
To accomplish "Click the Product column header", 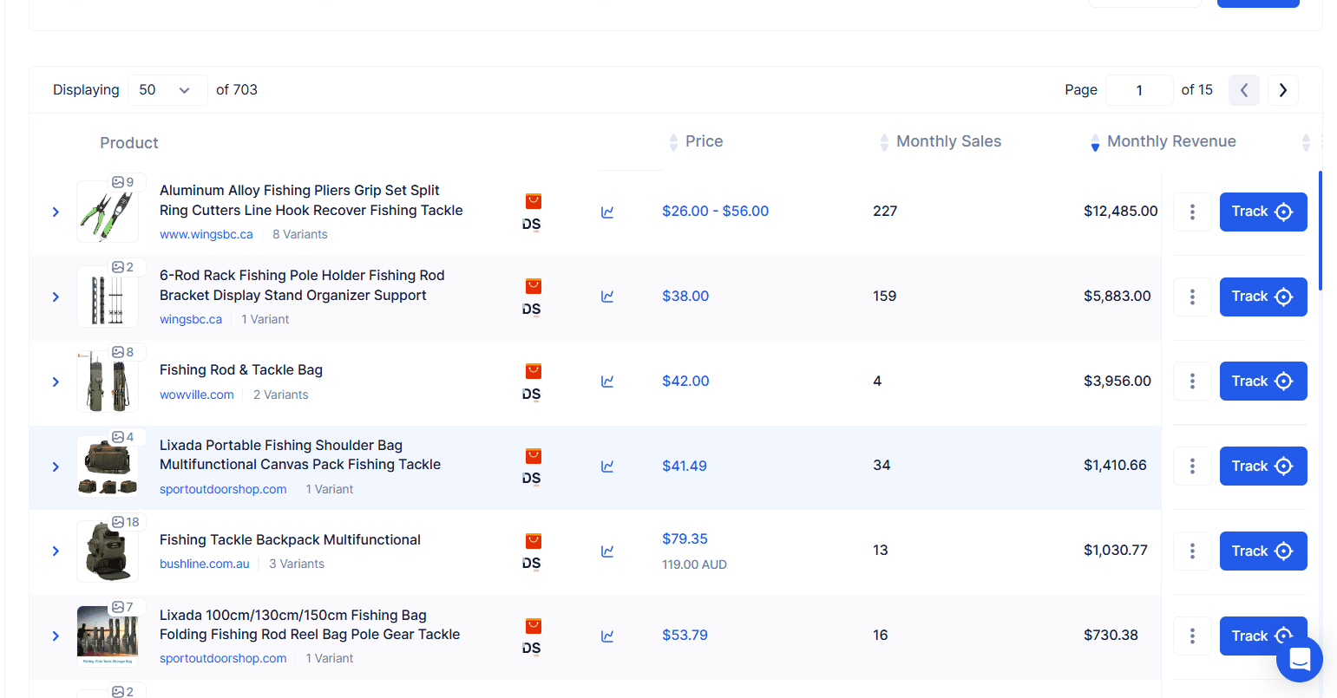I will click(129, 143).
